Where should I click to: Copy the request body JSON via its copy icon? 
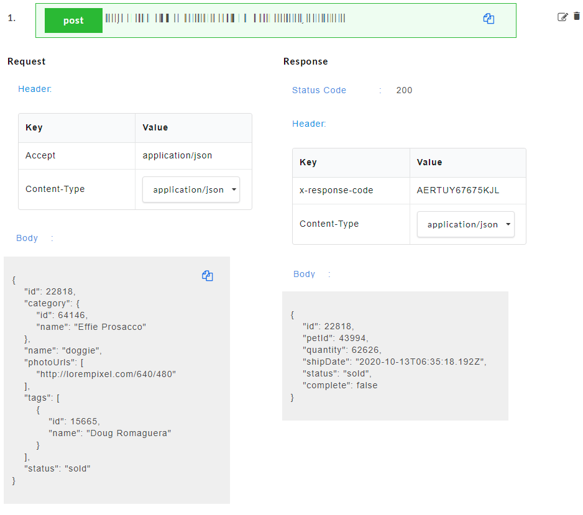[208, 276]
